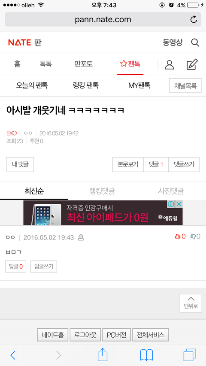Show open tabs with the tabs icon

click(190, 355)
